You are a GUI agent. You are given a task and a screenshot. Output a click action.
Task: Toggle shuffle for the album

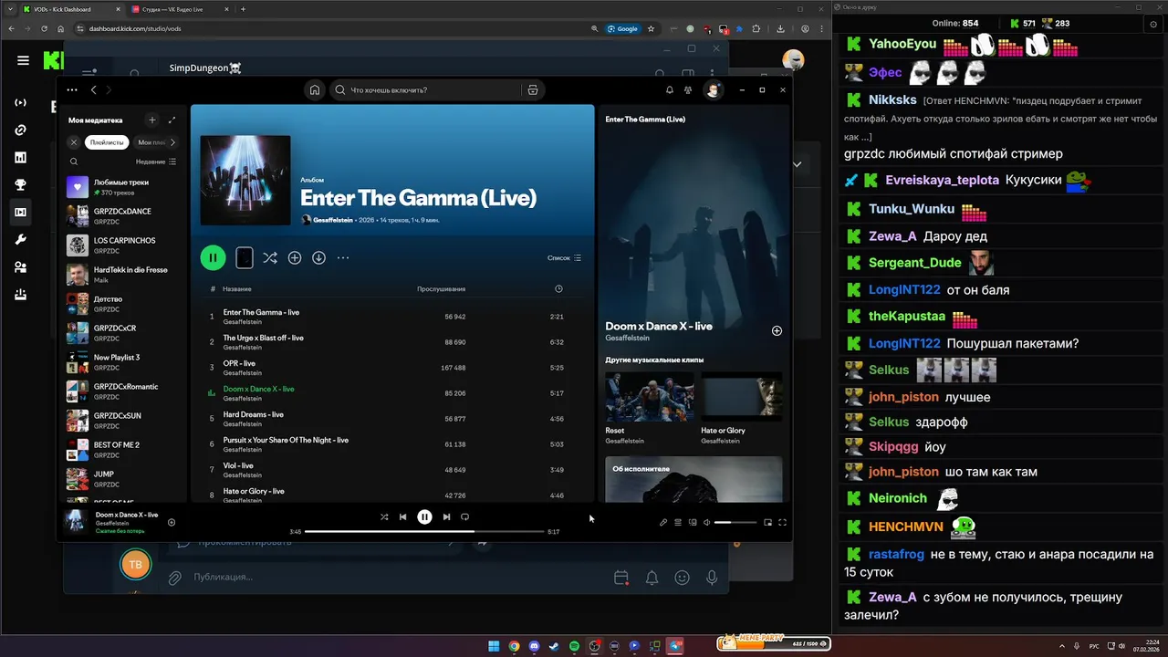point(270,258)
